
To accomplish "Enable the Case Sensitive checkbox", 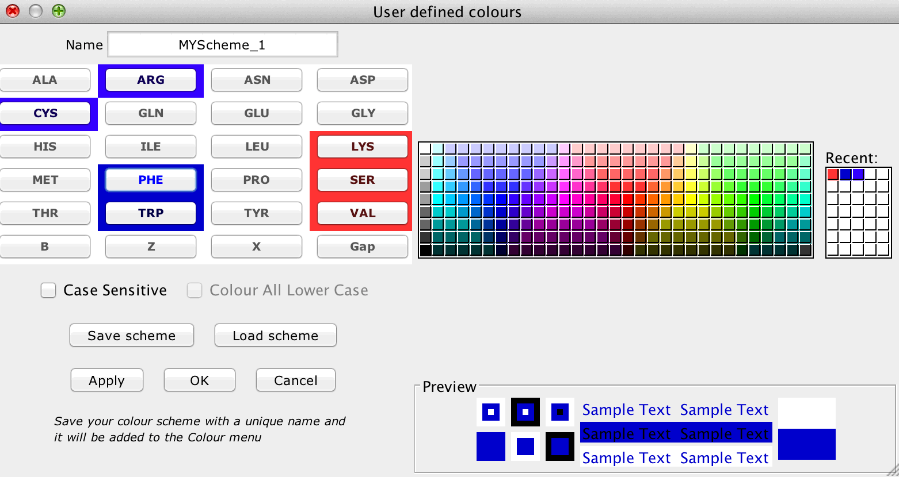I will pyautogui.click(x=48, y=290).
